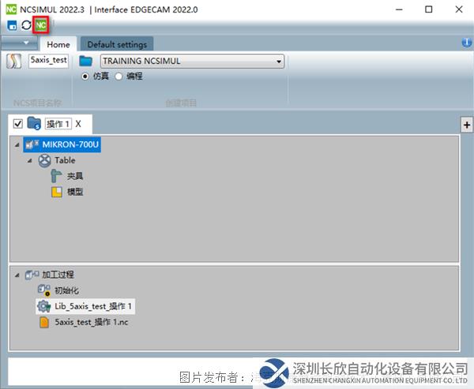The width and height of the screenshot is (474, 389).
Task: Select the 模型 model icon
Action: point(57,192)
